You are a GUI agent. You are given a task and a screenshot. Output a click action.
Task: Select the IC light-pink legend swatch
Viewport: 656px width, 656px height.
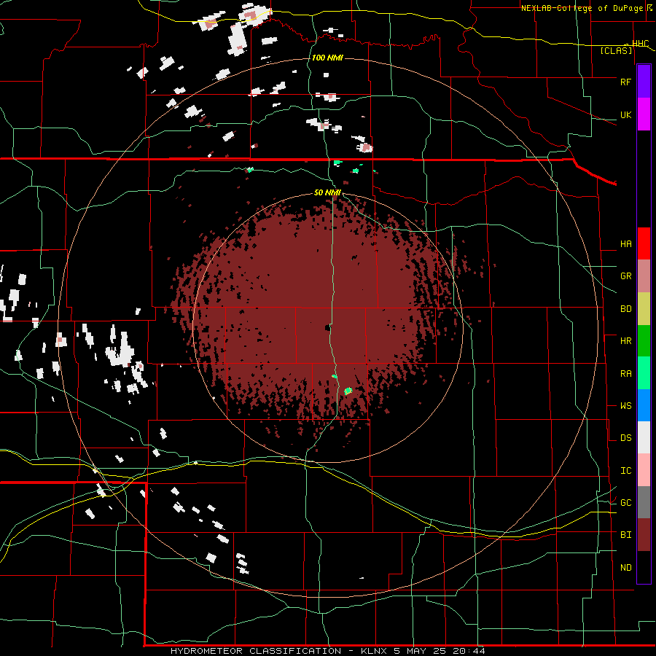(644, 470)
